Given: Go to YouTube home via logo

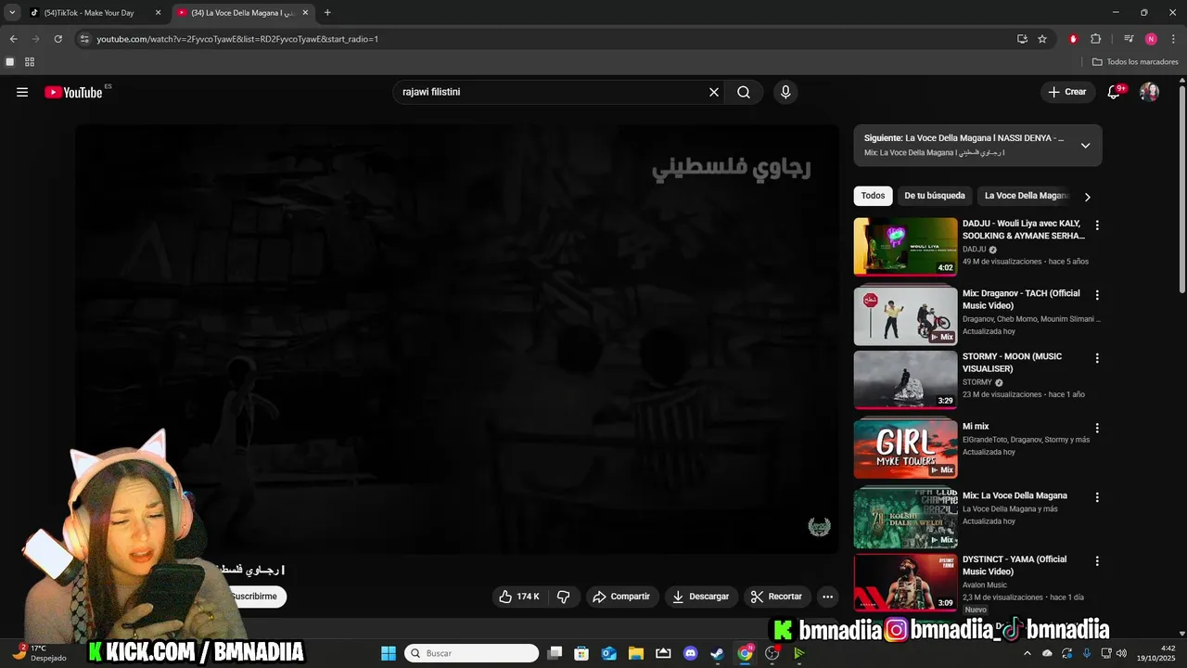Looking at the screenshot, I should tap(73, 92).
